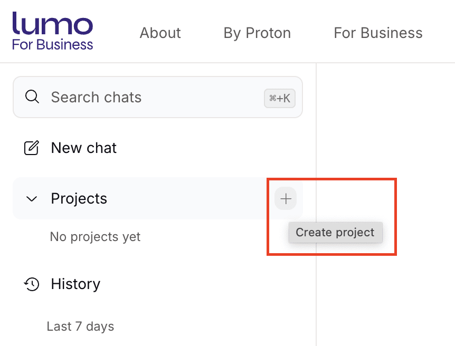The width and height of the screenshot is (455, 346).
Task: Open the For Business navigation link
Action: (x=378, y=33)
